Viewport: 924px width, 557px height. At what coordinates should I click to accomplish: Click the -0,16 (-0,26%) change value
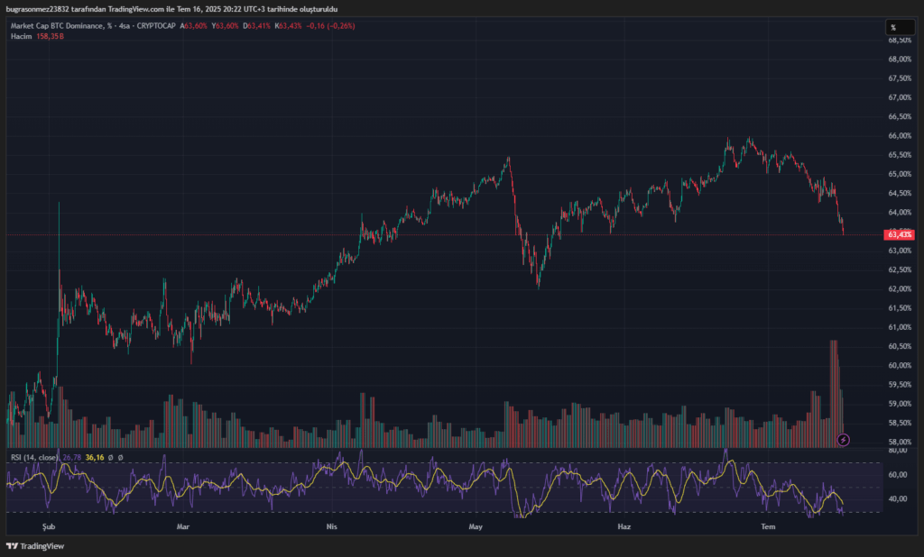click(x=330, y=26)
